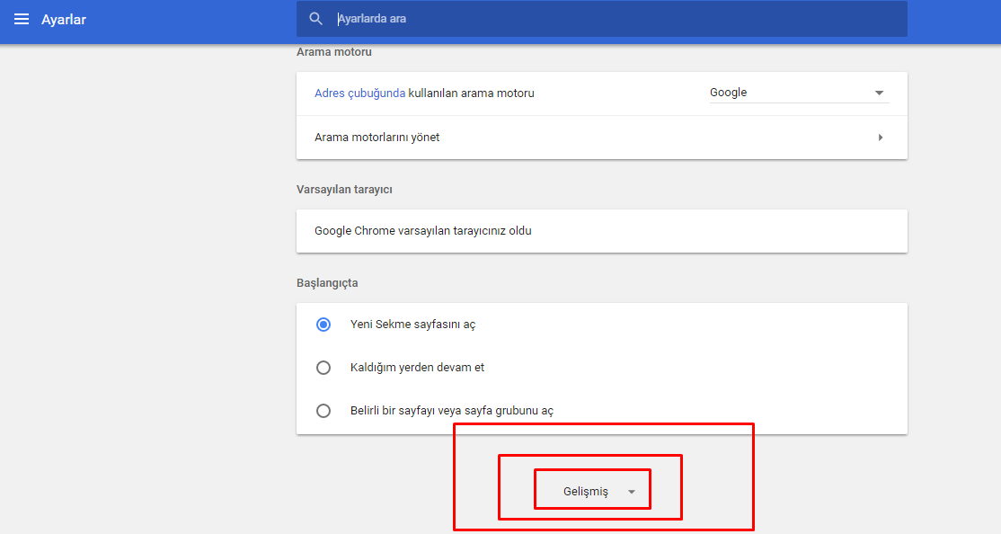Click the Adres çubuğunda link
This screenshot has width=1001, height=534.
(359, 93)
